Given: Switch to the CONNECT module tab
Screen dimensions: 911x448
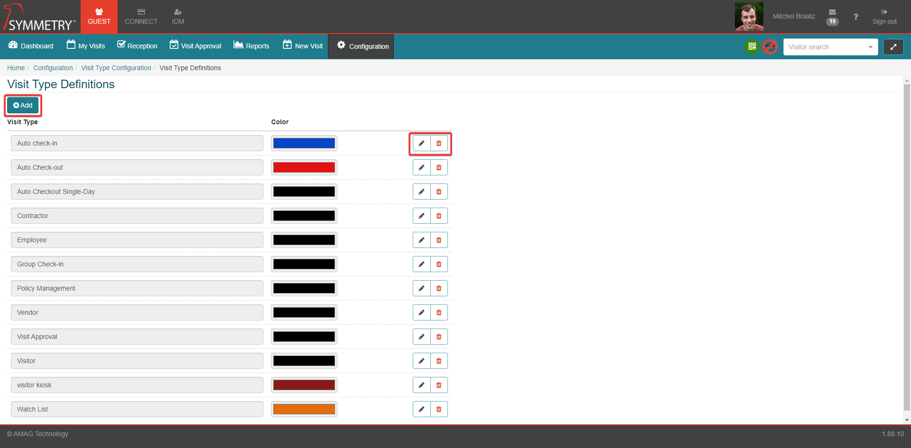Looking at the screenshot, I should click(x=141, y=17).
